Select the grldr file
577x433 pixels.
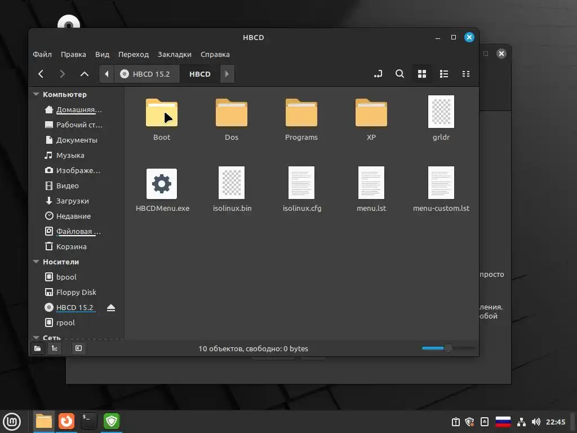click(x=441, y=112)
